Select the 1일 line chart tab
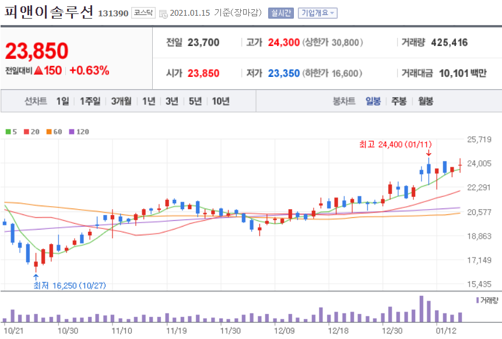 62,101
